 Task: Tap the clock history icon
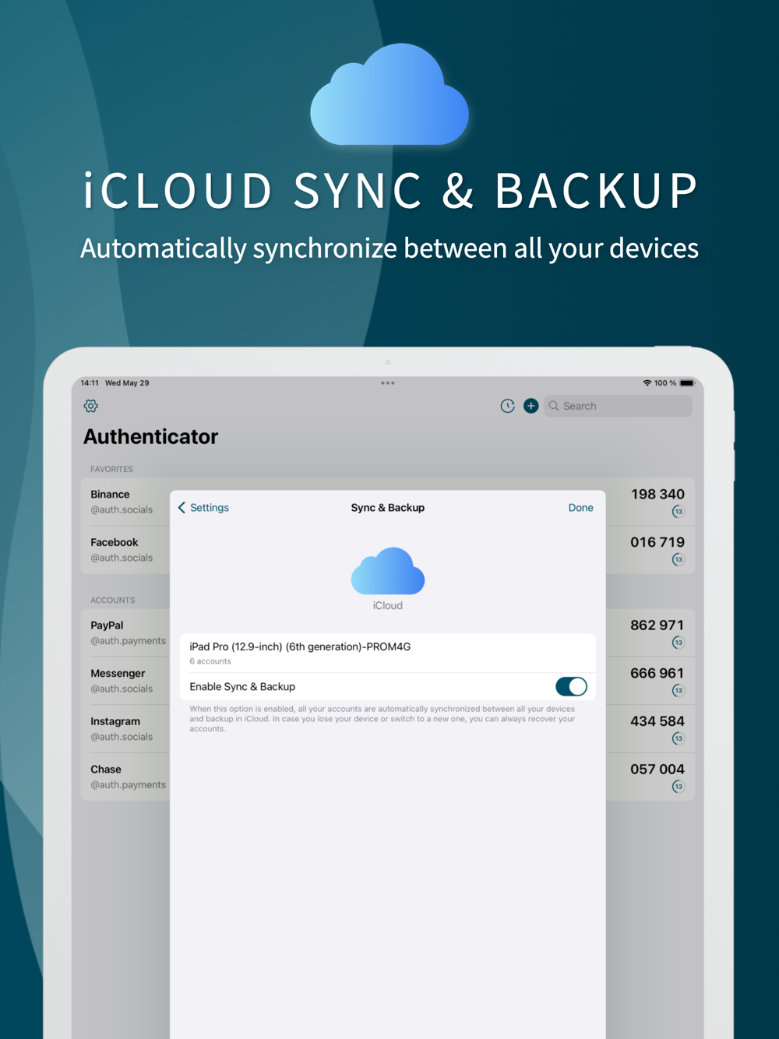(508, 406)
